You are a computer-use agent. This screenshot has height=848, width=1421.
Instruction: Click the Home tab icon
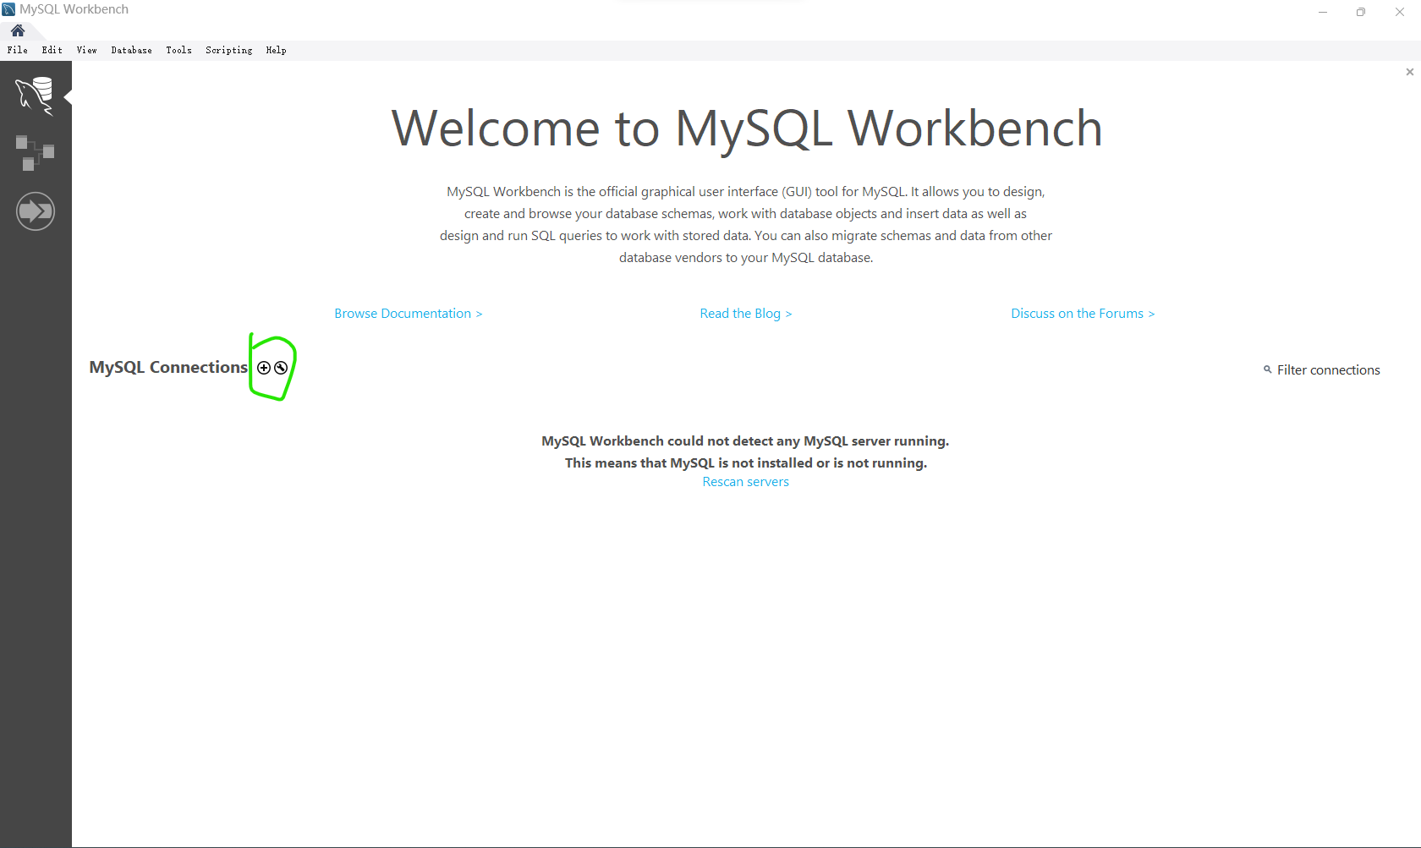pyautogui.click(x=18, y=30)
